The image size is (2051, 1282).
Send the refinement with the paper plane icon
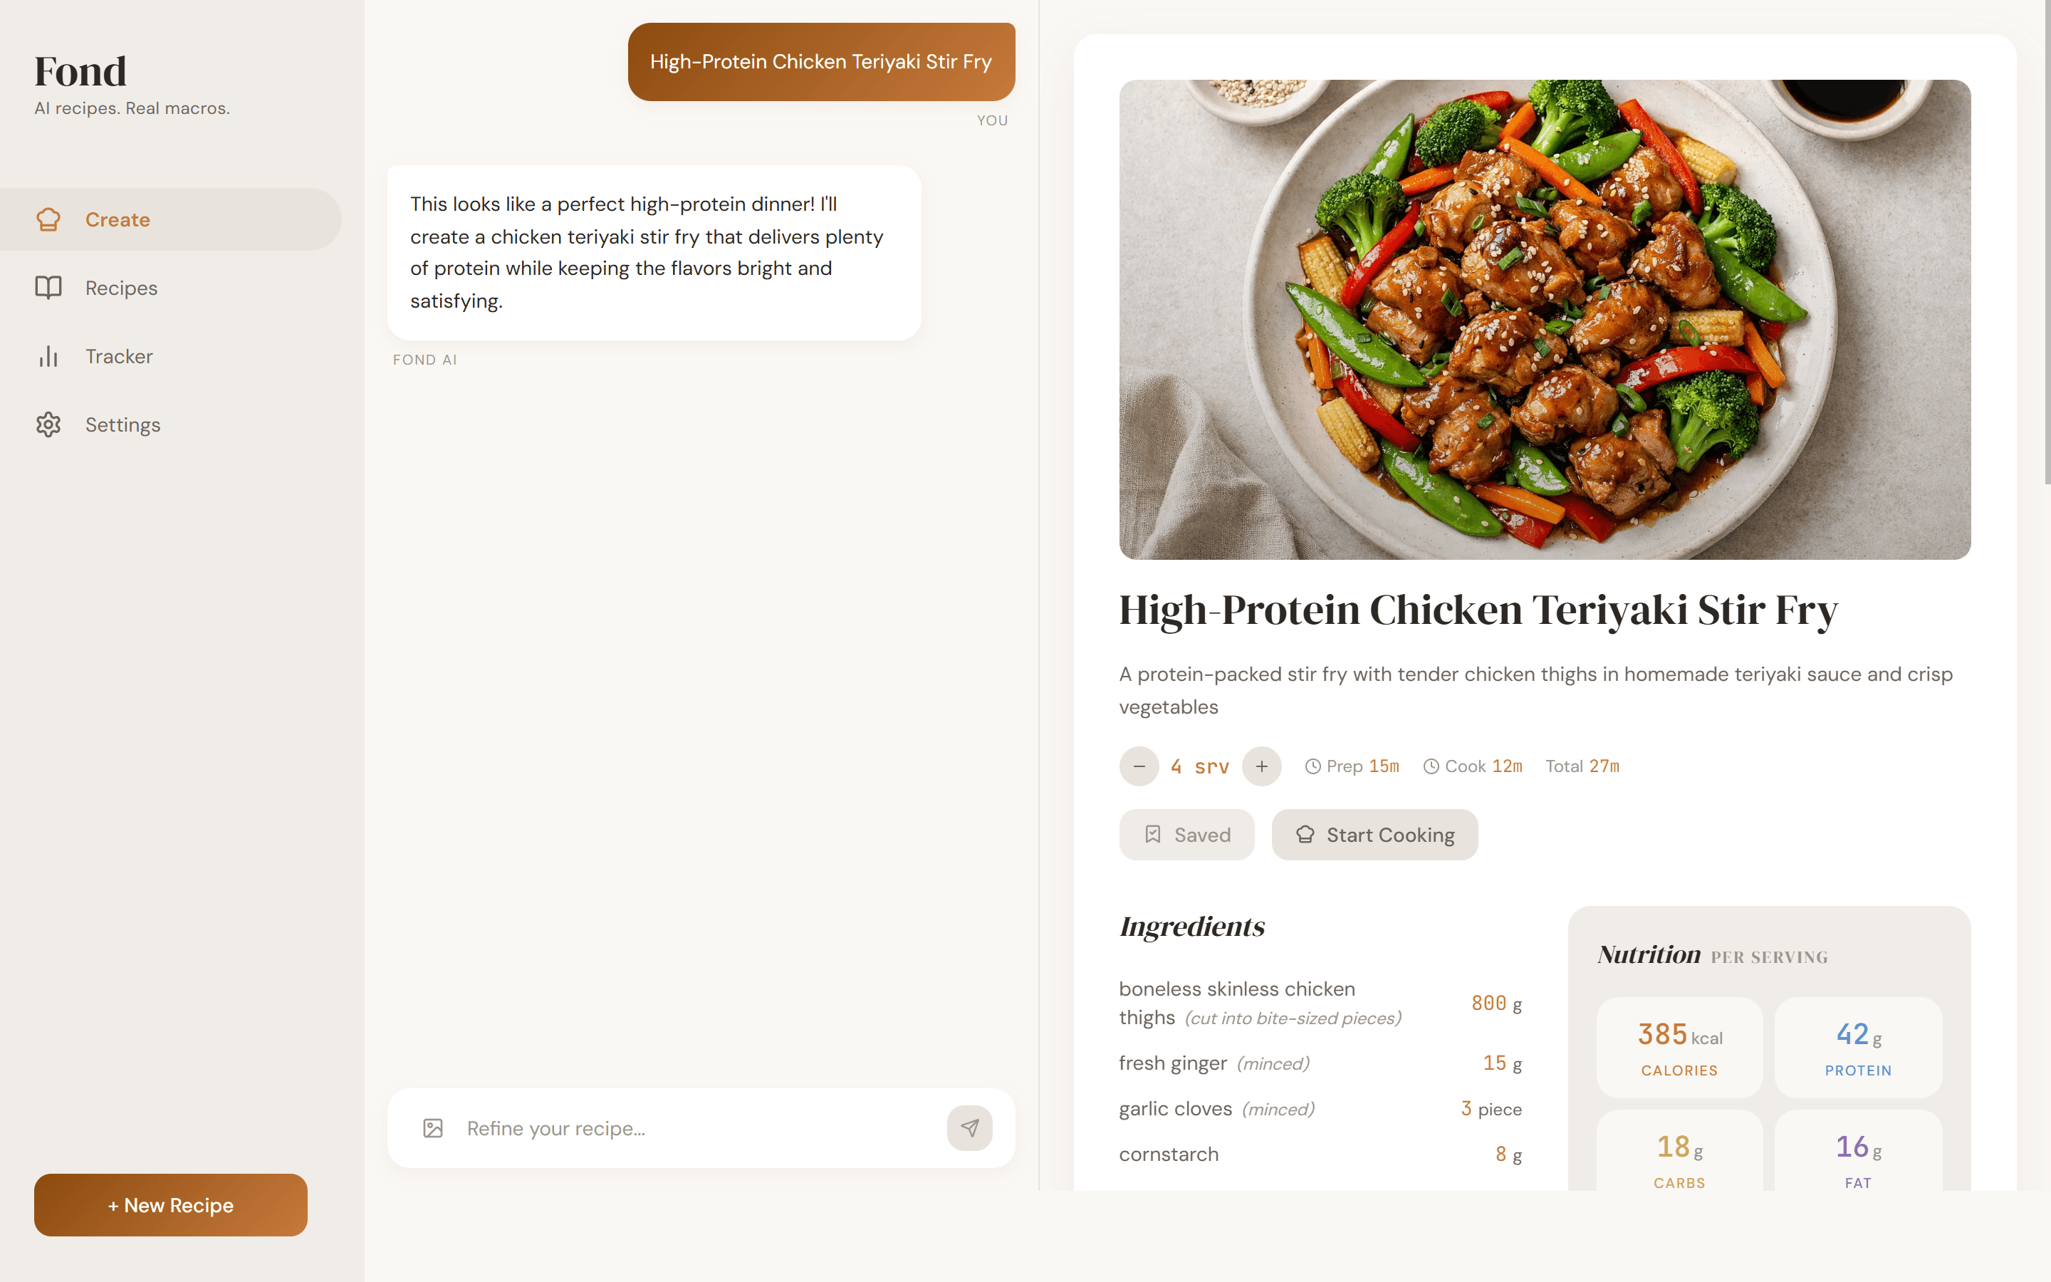(x=969, y=1127)
